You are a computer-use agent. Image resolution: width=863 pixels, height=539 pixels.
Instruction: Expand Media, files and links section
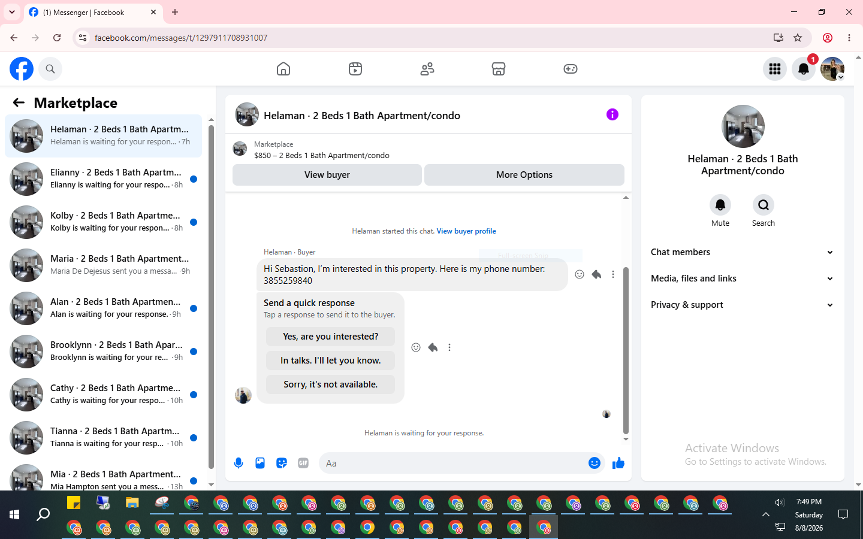(743, 278)
